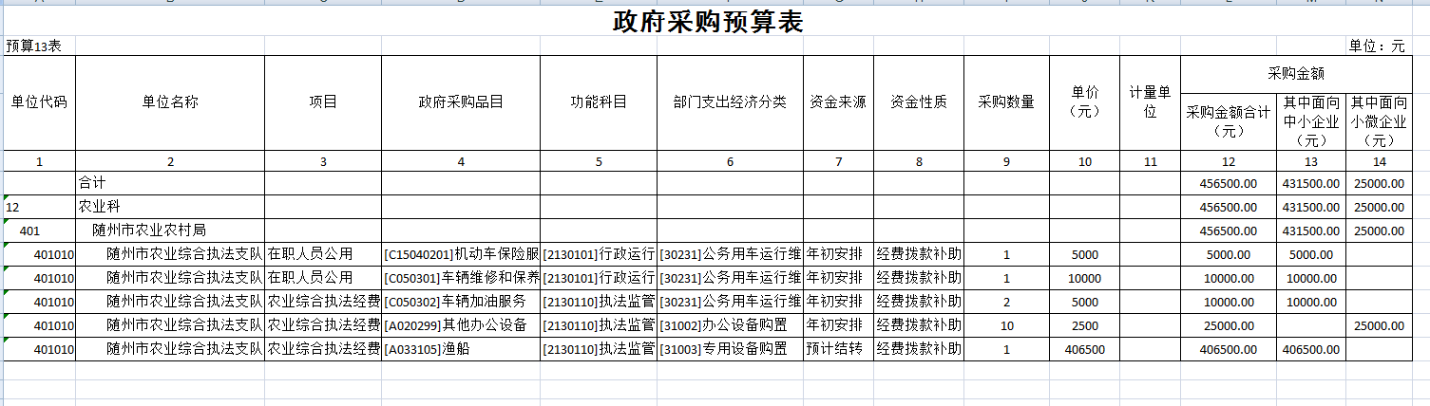Click the 农业科 cell
The width and height of the screenshot is (1430, 406).
click(170, 207)
